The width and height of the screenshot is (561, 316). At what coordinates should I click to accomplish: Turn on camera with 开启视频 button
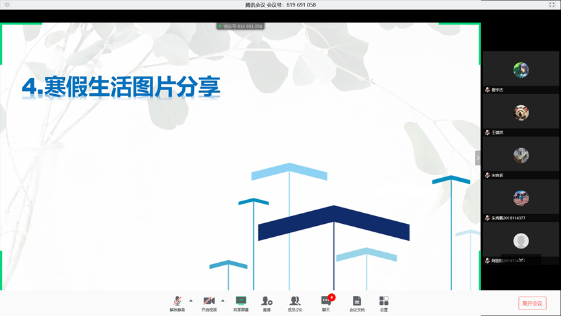pyautogui.click(x=209, y=304)
